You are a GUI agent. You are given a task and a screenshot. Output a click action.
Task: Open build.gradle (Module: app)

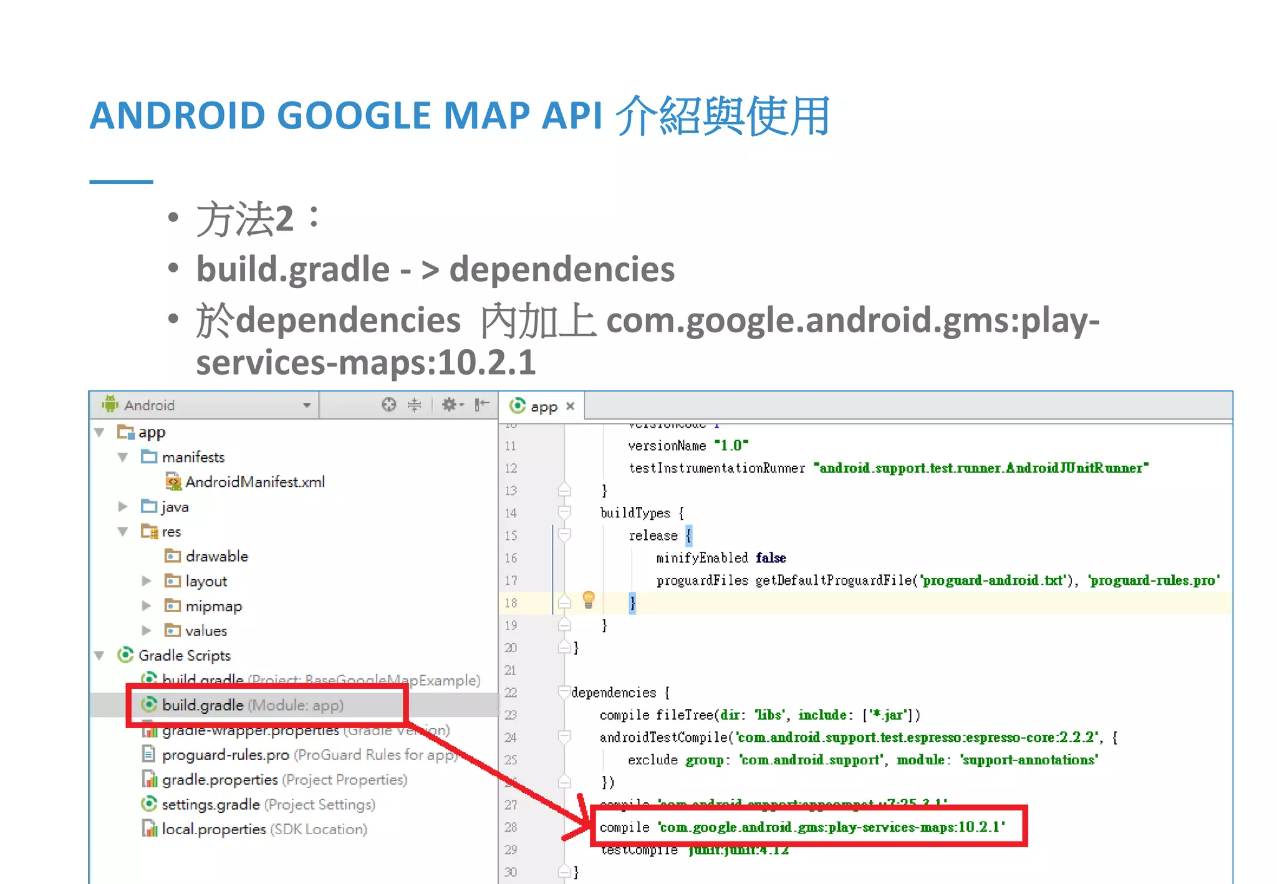[253, 705]
